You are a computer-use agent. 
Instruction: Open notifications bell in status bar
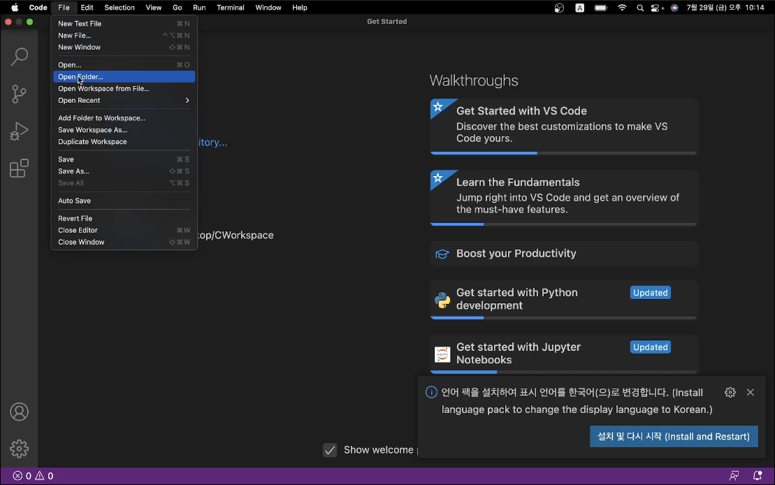758,476
